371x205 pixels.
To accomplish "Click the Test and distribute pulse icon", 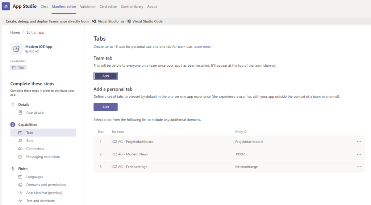I will coord(20,201).
